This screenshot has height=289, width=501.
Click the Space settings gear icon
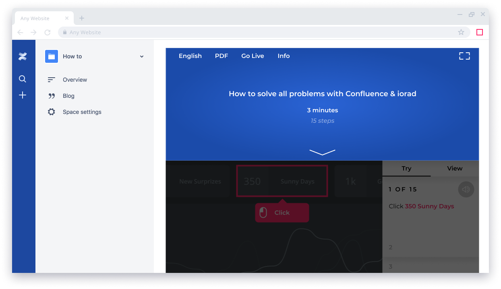click(52, 112)
